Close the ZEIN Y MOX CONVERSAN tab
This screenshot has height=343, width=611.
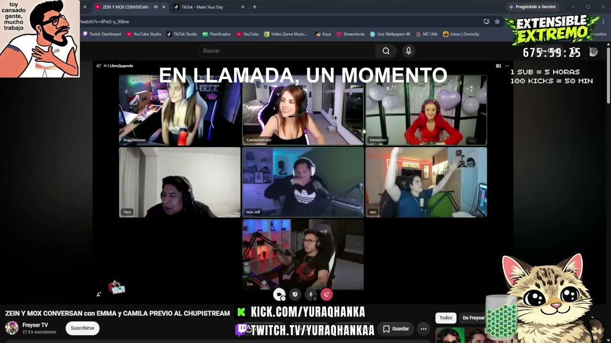coord(164,7)
